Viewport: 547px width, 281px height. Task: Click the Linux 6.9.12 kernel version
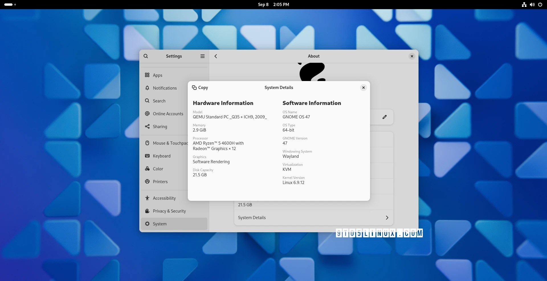point(293,183)
